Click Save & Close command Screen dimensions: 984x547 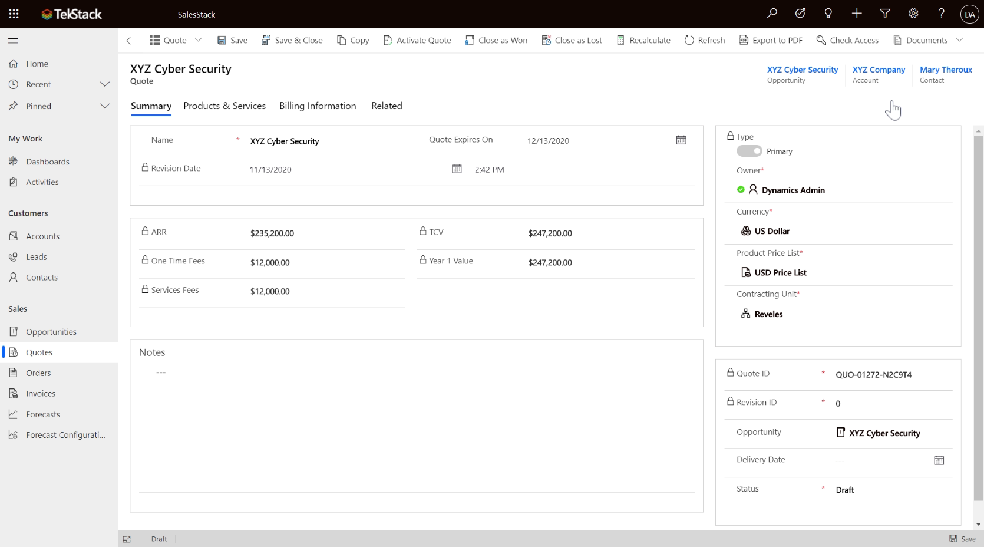click(292, 40)
